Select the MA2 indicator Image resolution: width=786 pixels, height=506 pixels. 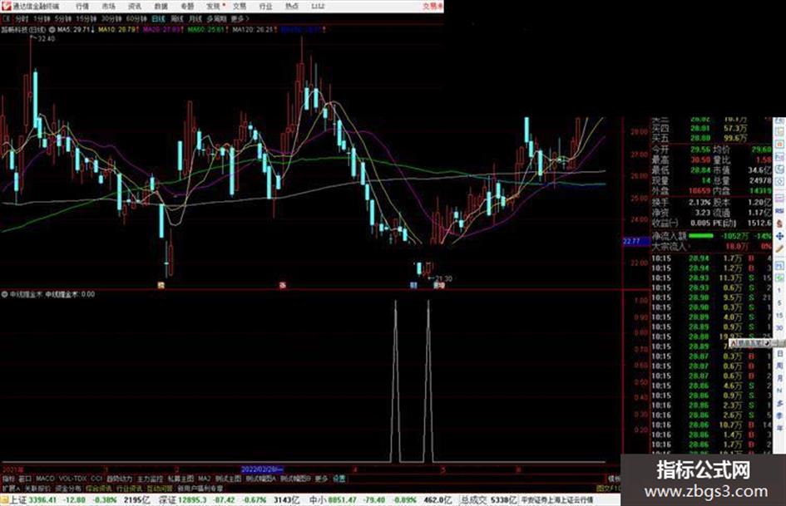click(204, 479)
